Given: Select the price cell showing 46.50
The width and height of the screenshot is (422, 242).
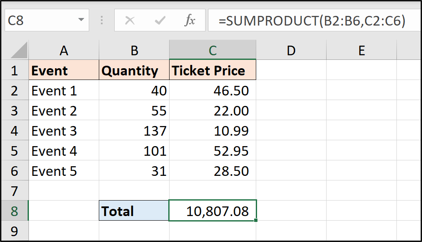Looking at the screenshot, I should (x=212, y=90).
